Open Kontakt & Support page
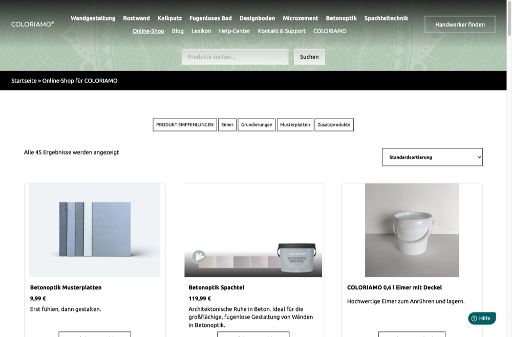 [x=282, y=31]
